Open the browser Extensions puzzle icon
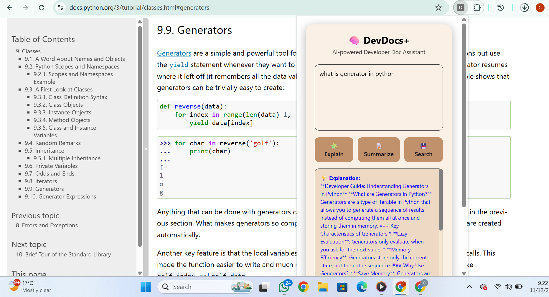Screen dimensions: 549x297 tap(477, 8)
